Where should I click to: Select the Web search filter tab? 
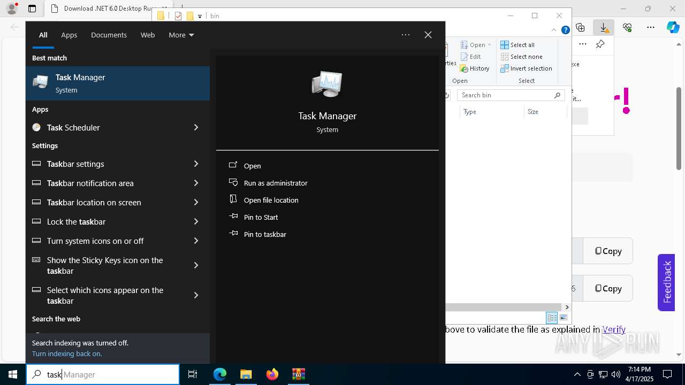coord(148,35)
